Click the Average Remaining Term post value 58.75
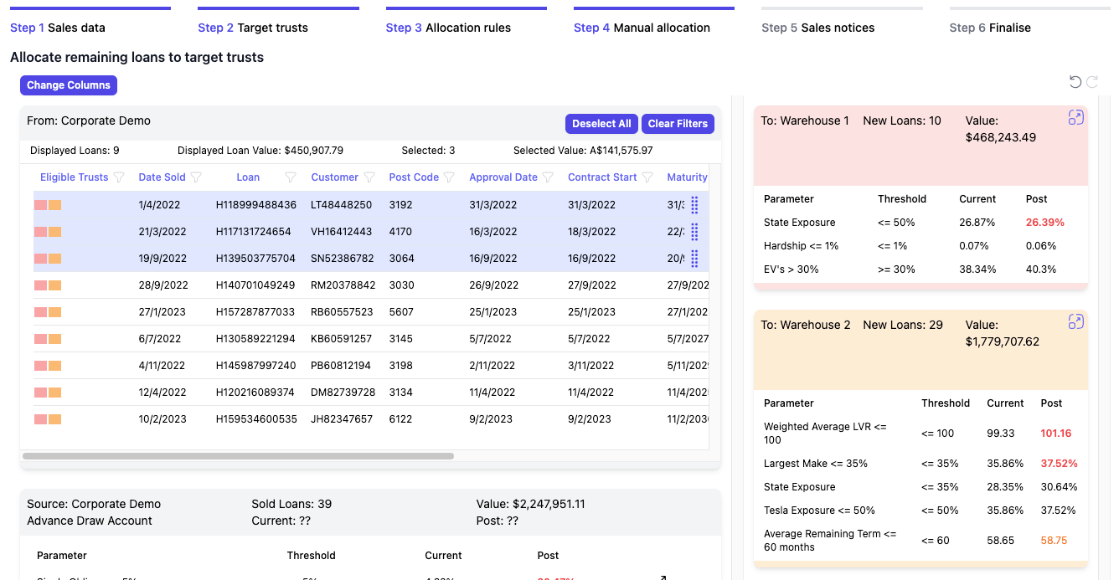This screenshot has width=1119, height=580. point(1054,541)
